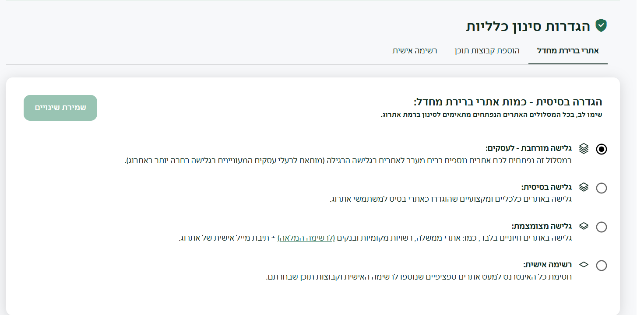Pick the רשימה אישית radio button option
The image size is (637, 315).
coord(602,266)
